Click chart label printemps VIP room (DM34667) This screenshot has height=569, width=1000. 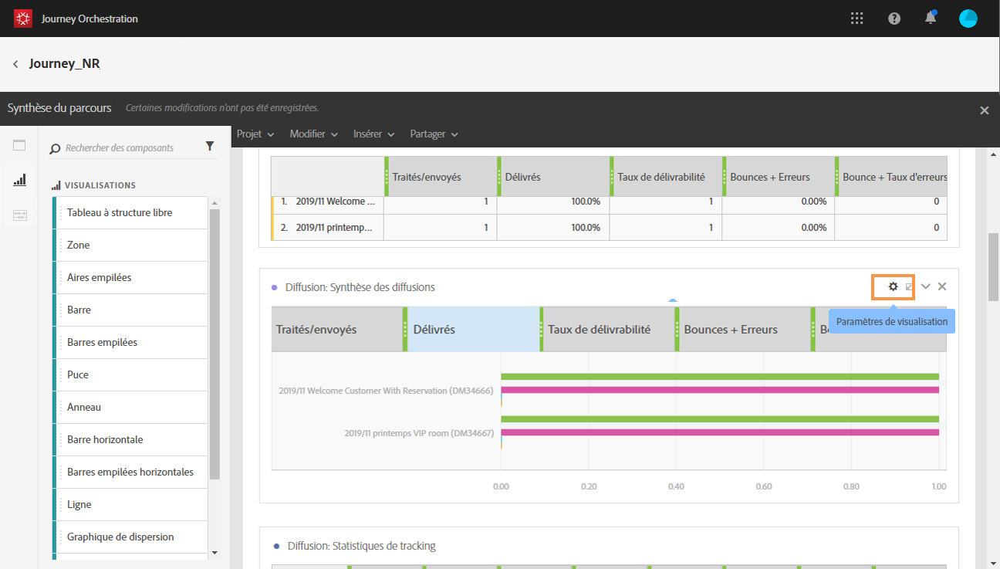click(x=419, y=433)
